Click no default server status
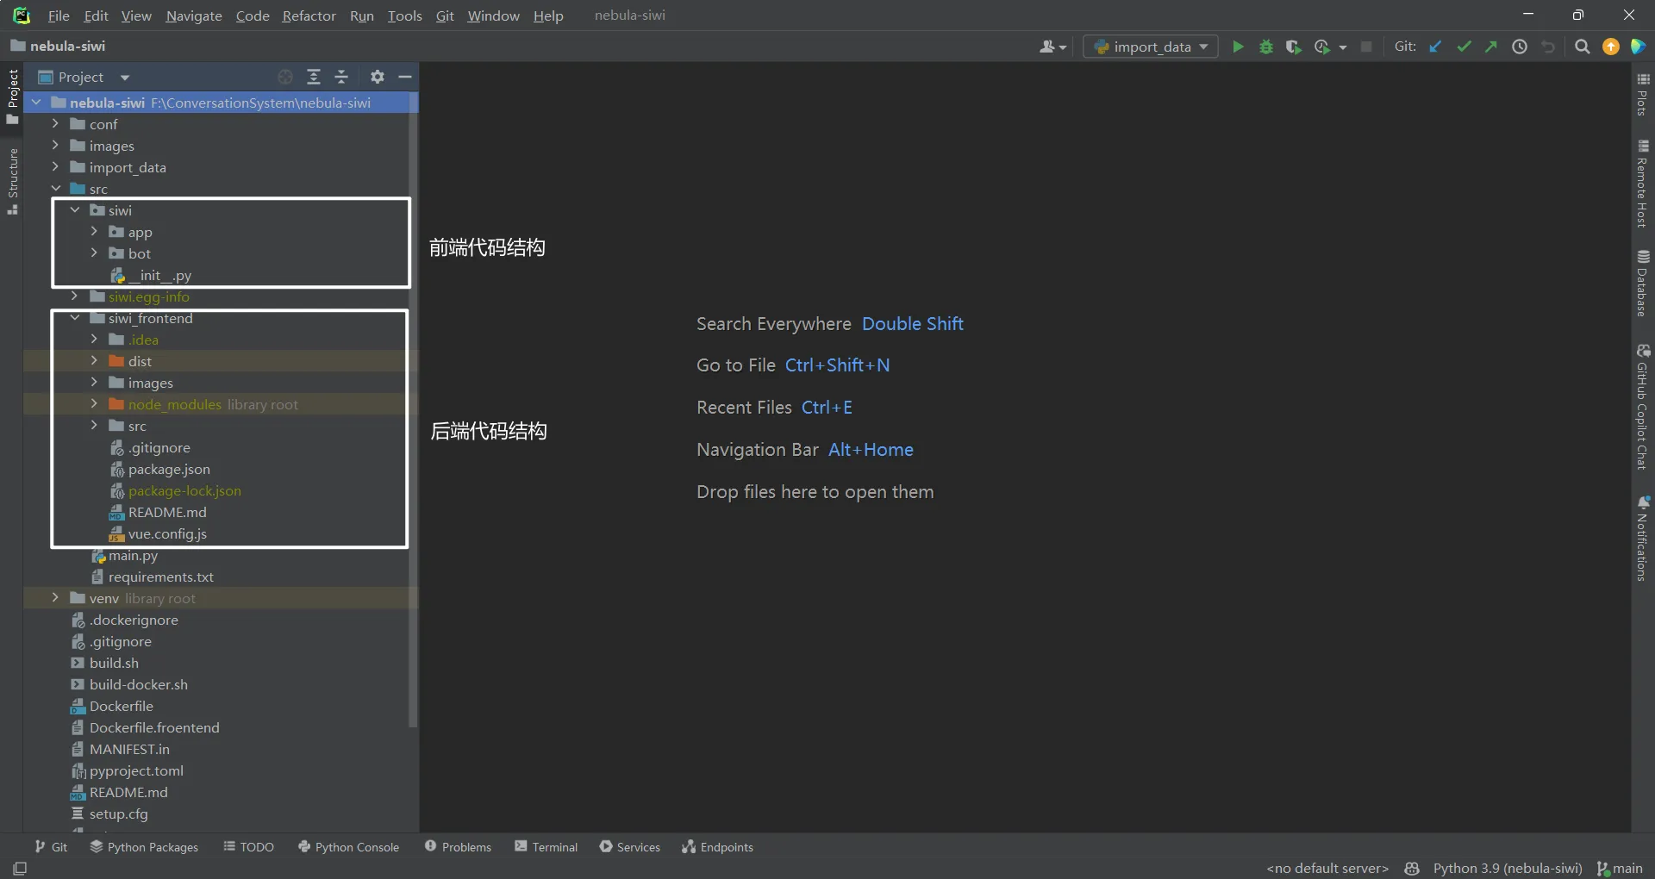The width and height of the screenshot is (1655, 879). pos(1327,868)
